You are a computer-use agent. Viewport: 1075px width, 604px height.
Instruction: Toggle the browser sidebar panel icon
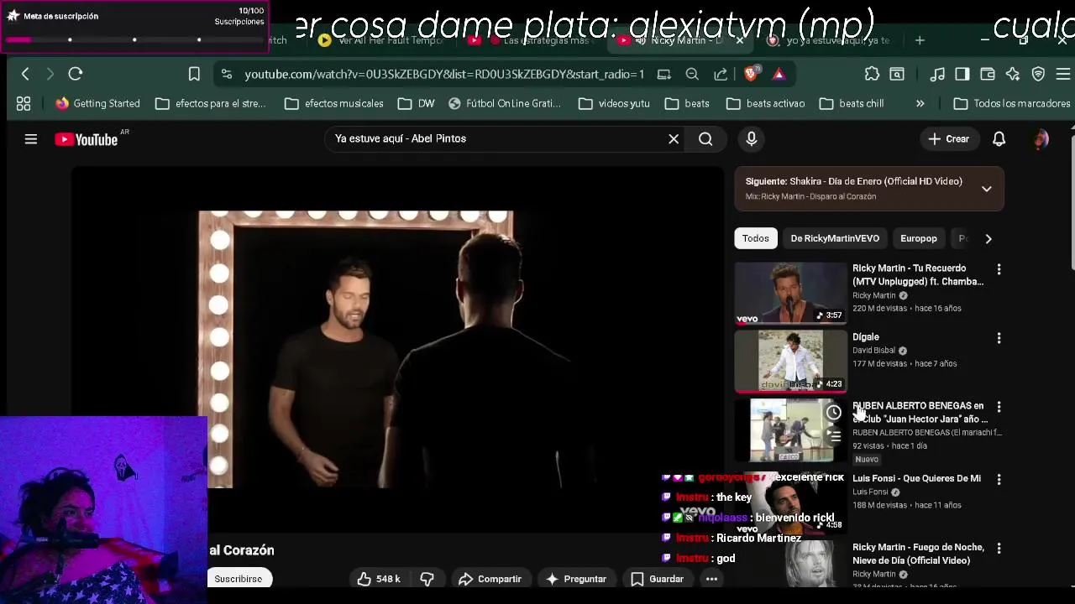coord(962,74)
